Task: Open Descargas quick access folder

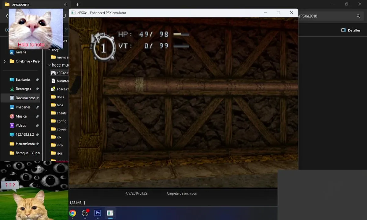Action: click(23, 89)
